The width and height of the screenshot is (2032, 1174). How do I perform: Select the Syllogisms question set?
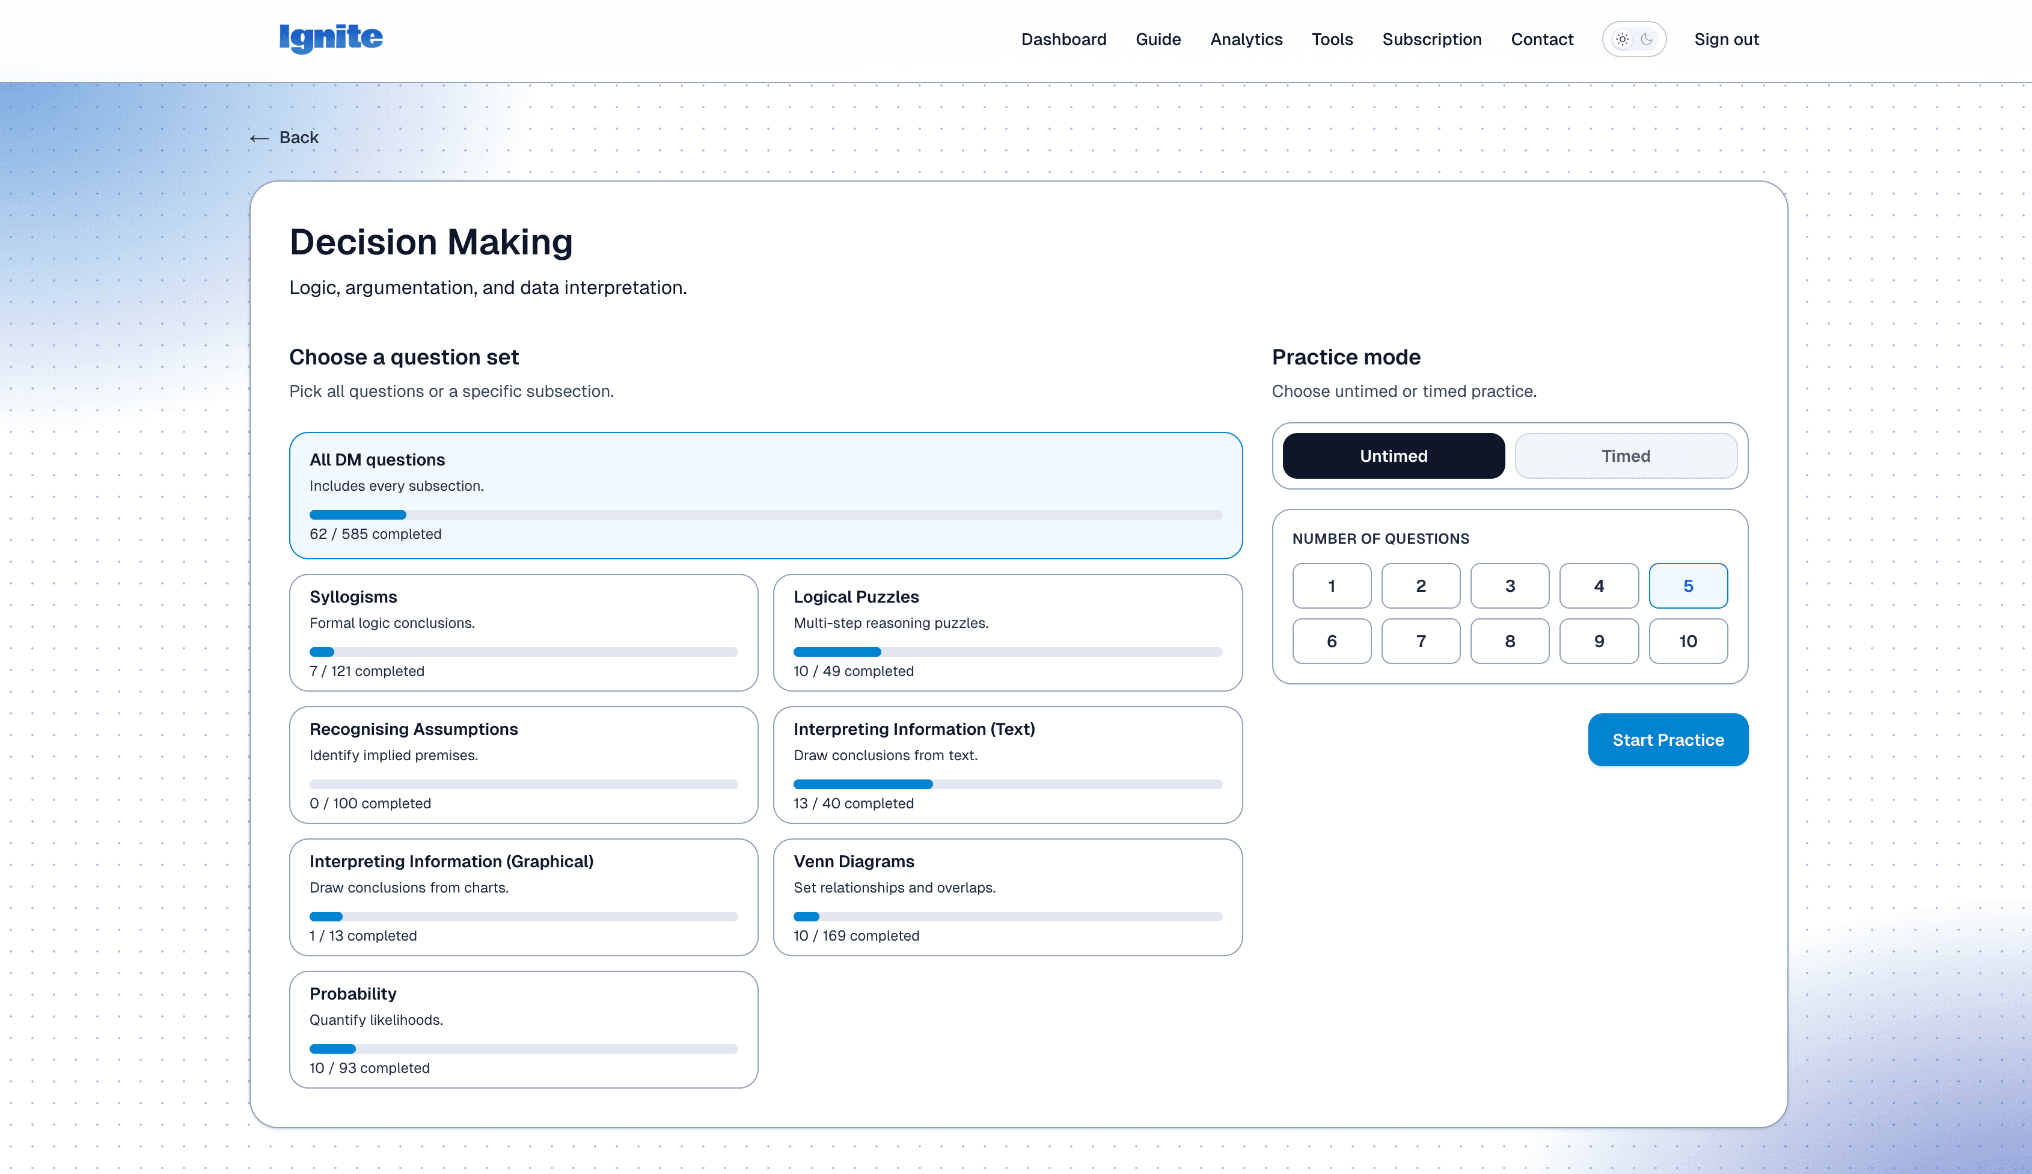524,633
